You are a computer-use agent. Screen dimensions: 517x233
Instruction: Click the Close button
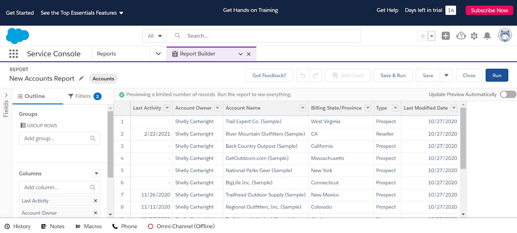tap(469, 75)
